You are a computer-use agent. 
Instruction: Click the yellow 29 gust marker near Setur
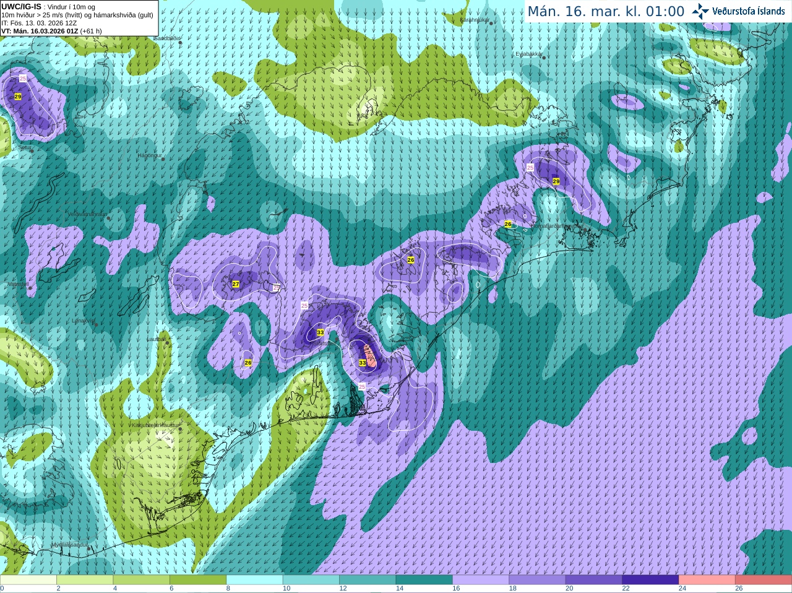(18, 97)
